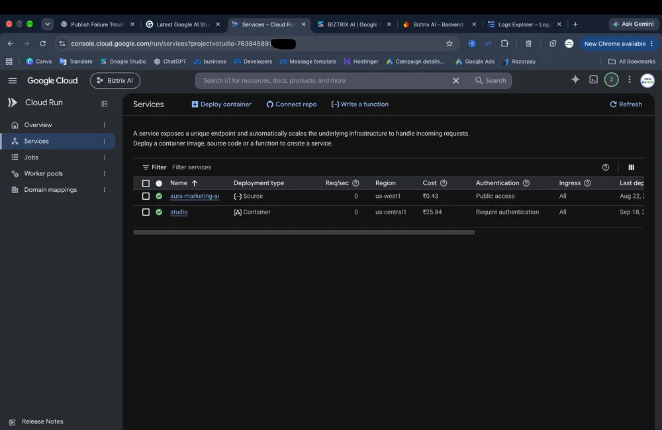Select Worker pools in the sidebar
Screen dimensions: 662x430
44,173
